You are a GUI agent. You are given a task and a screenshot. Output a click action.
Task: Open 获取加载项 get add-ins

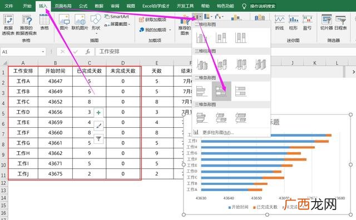152,20
